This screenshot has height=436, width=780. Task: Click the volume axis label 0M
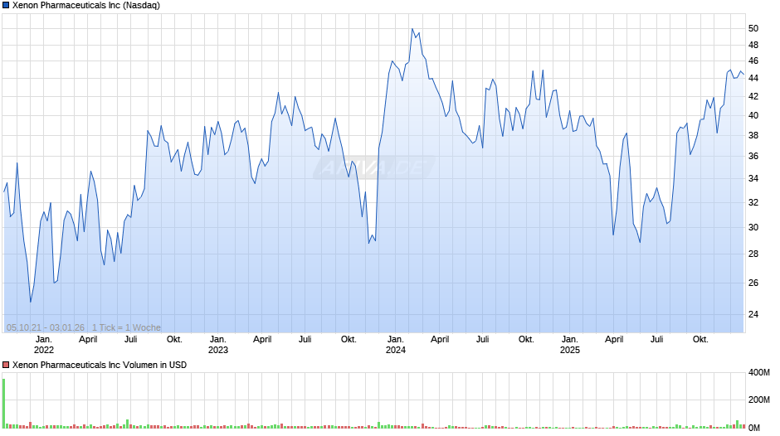click(x=754, y=428)
